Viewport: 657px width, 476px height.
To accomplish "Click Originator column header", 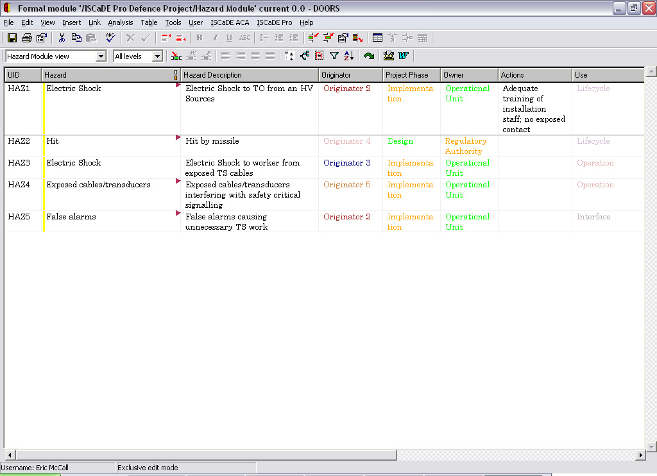I will 351,75.
